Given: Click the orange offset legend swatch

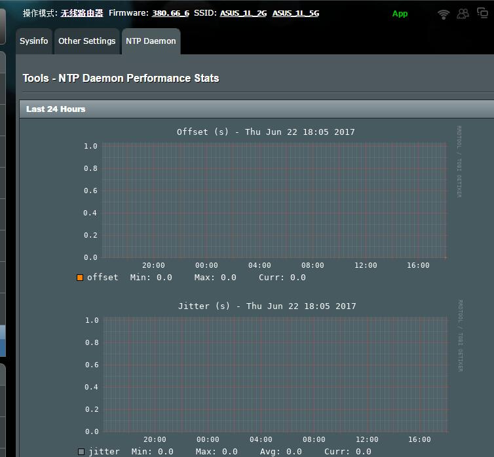Looking at the screenshot, I should tap(80, 278).
